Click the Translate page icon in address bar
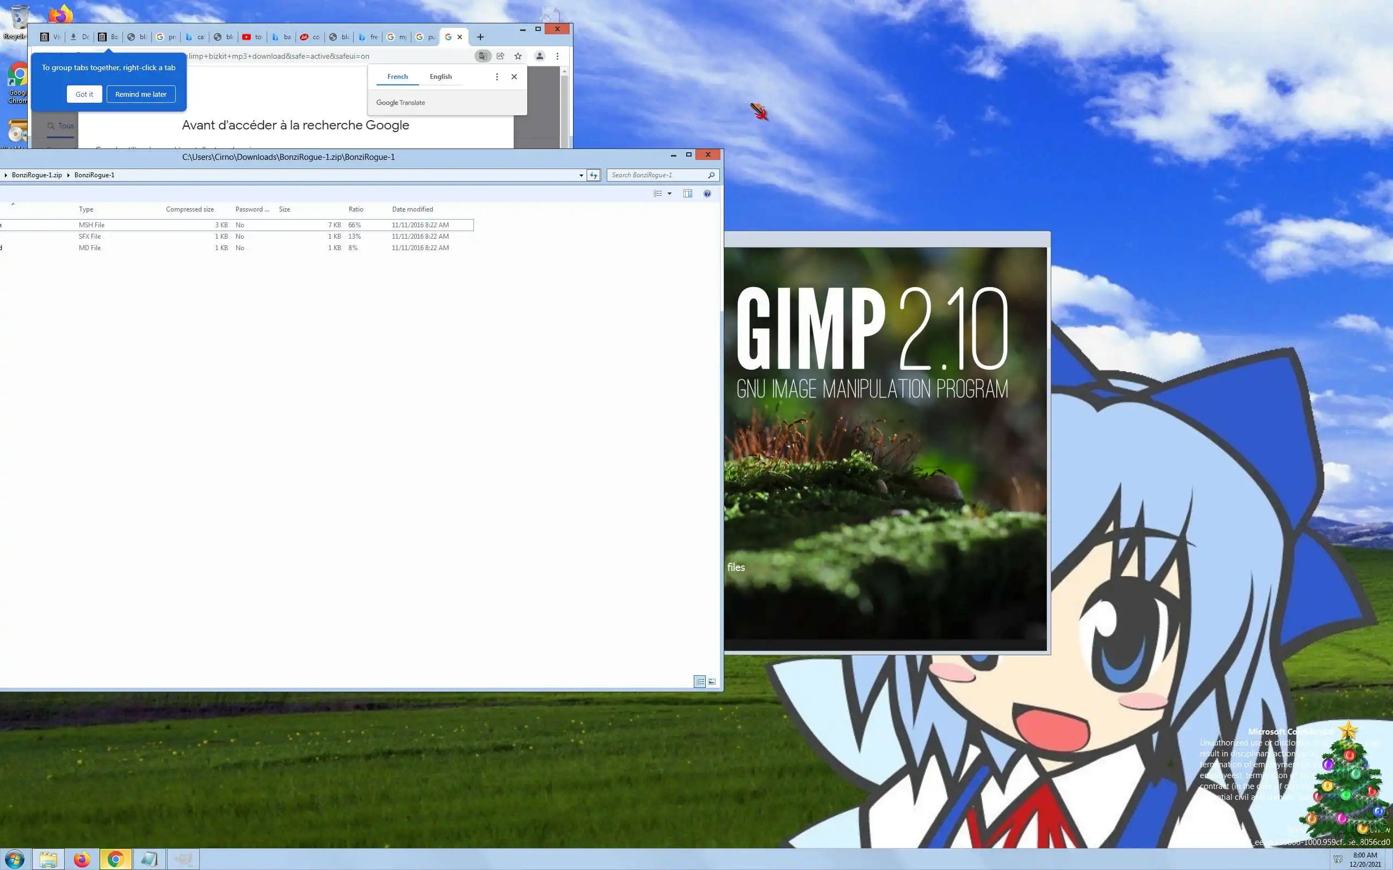This screenshot has height=870, width=1393. 483,56
